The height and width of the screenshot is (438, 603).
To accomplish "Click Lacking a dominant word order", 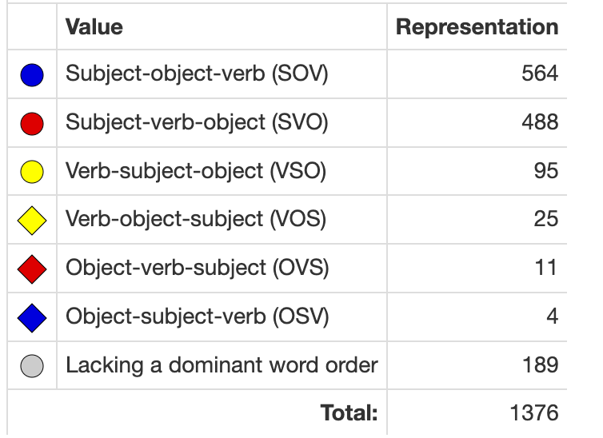I will 222,364.
